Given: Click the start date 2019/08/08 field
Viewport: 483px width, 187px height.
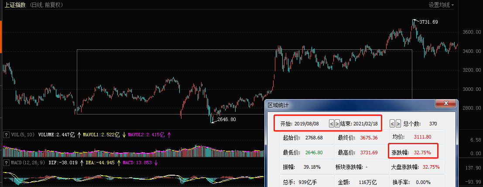Looking at the screenshot, I should point(306,124).
